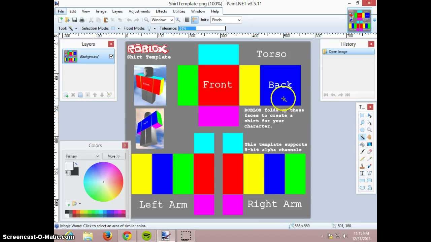Select the Magic Wand tool
The width and height of the screenshot is (431, 242).
pos(362,137)
